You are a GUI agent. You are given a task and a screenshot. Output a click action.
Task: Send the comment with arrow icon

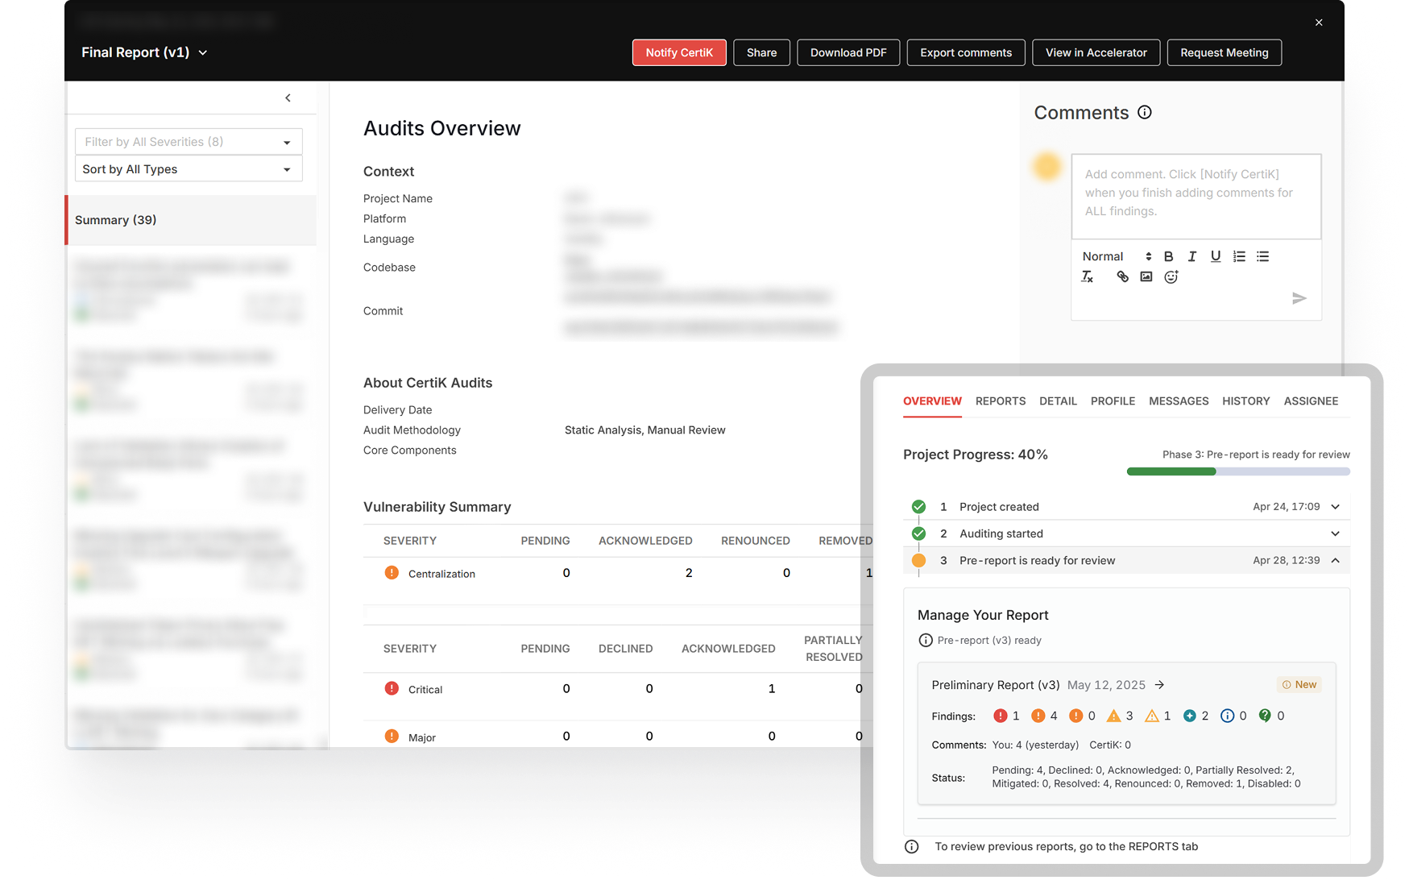[1299, 298]
